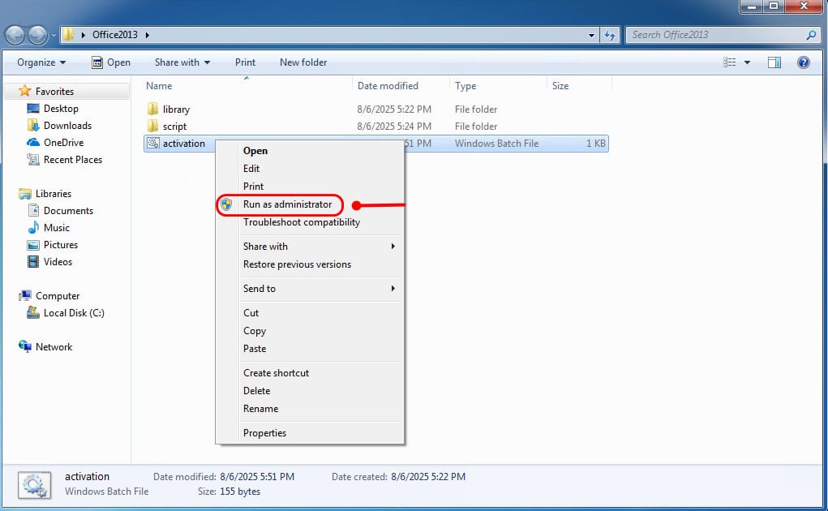Click the activation batch file icon
The width and height of the screenshot is (828, 511).
coord(153,143)
